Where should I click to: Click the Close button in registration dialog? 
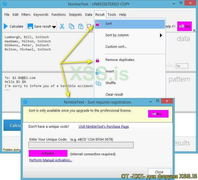point(159,172)
